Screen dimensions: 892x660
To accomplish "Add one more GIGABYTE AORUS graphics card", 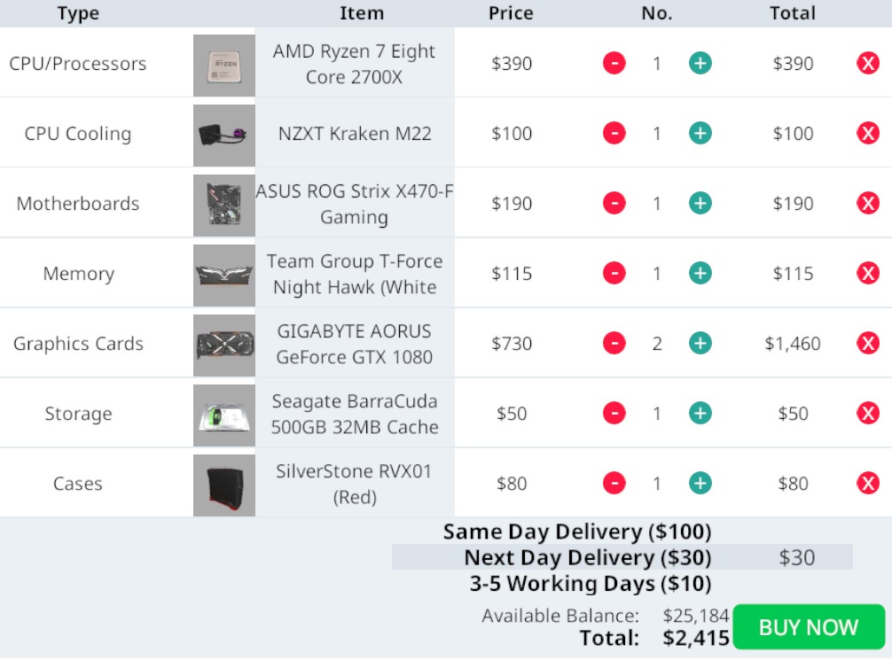I will [700, 344].
